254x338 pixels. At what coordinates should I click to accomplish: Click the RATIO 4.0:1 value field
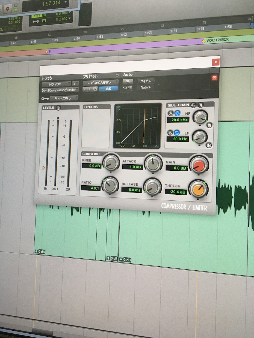click(x=91, y=188)
